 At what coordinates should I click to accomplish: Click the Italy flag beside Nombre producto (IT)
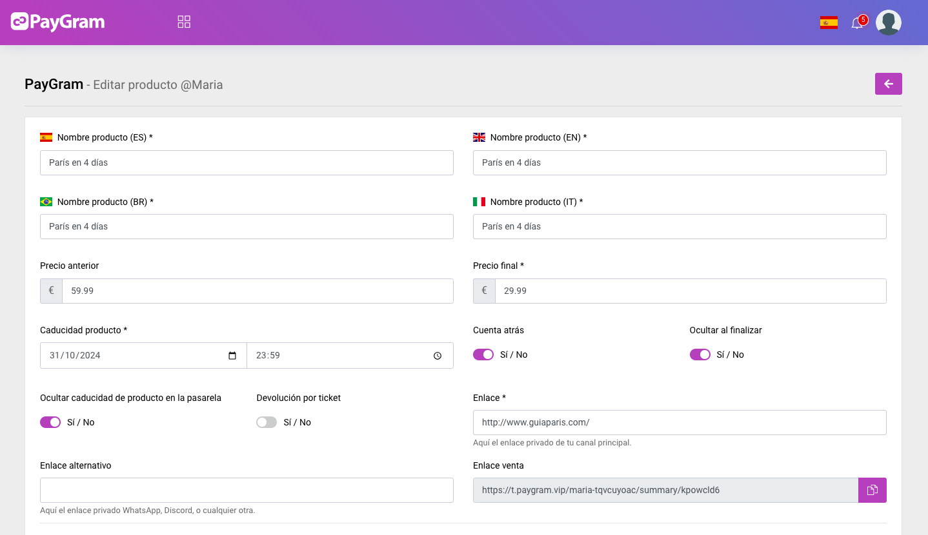point(479,202)
